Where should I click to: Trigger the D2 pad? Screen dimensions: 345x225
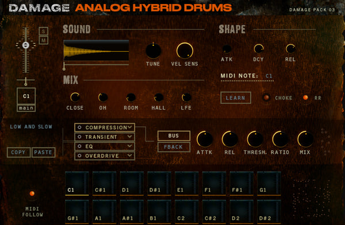[x=241, y=212]
